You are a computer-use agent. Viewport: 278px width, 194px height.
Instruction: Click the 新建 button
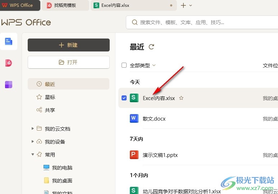click(x=69, y=45)
